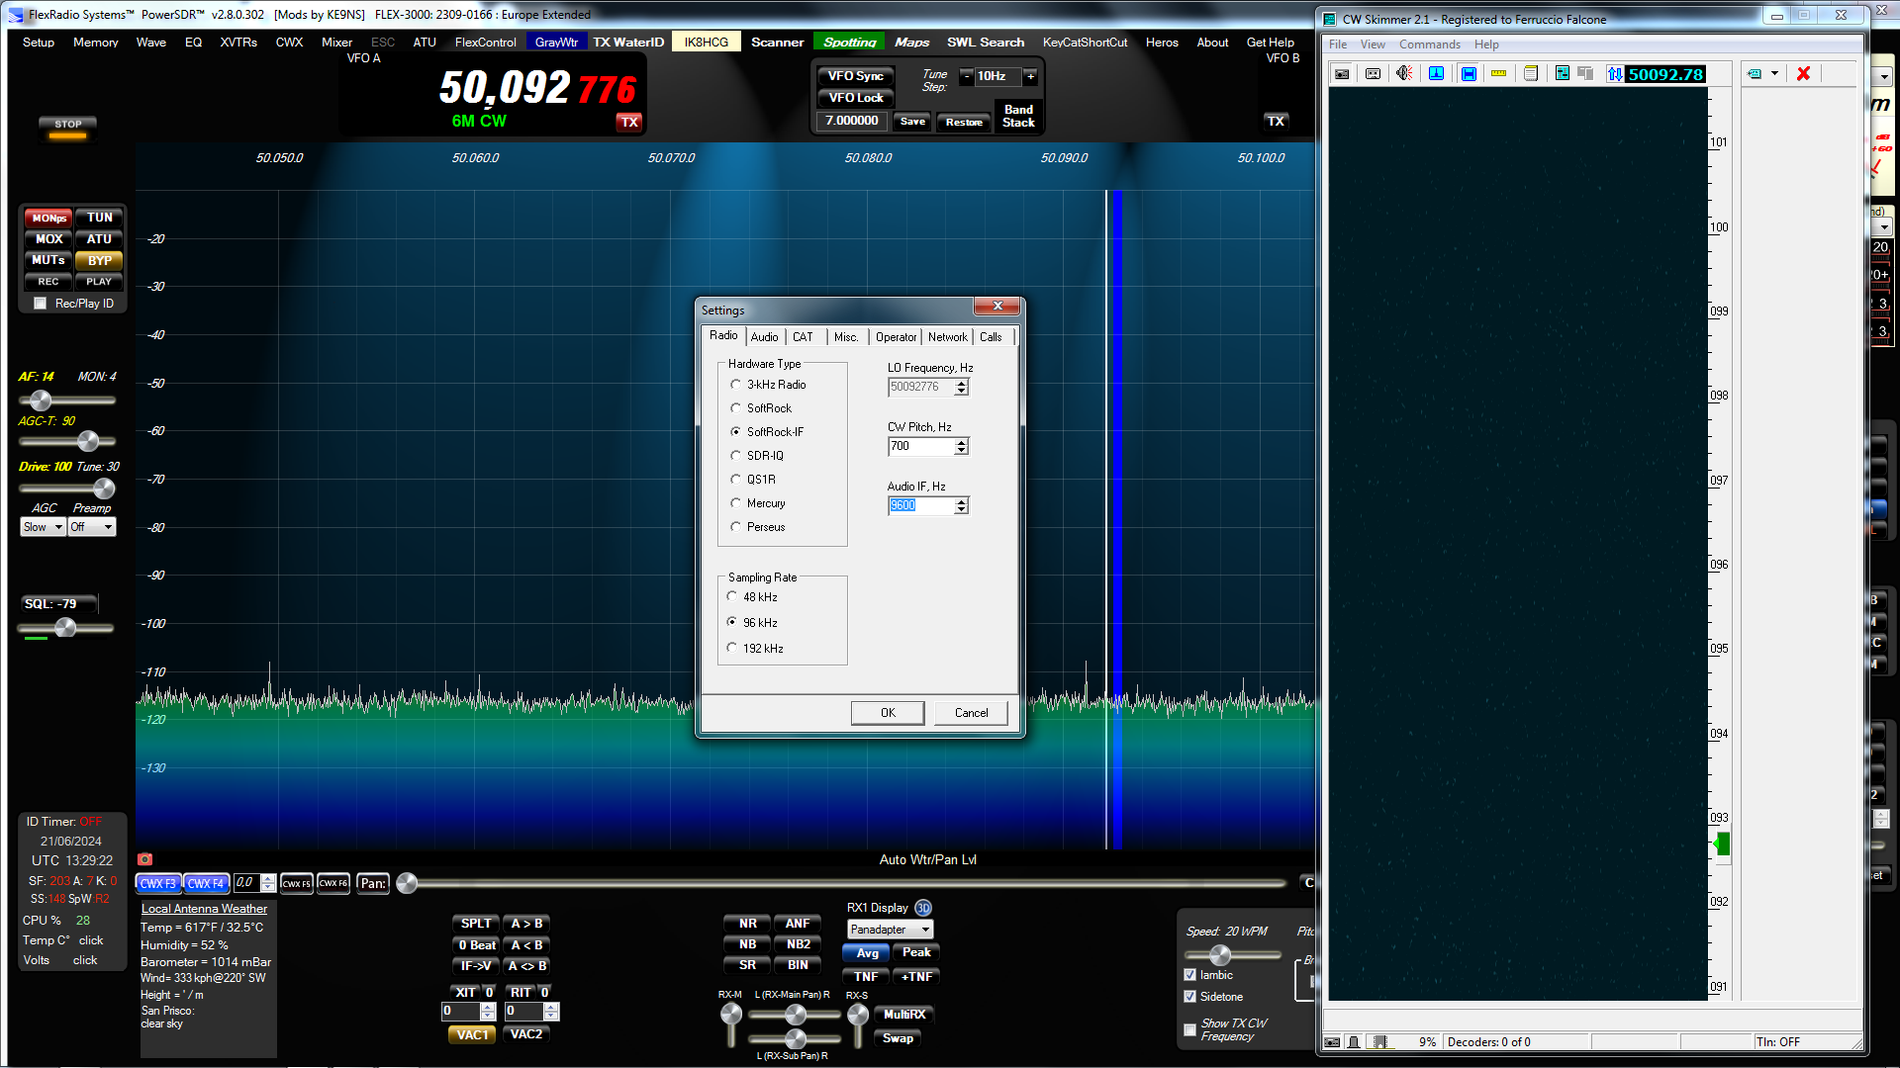Select the 96 kHz sampling rate option

point(732,622)
